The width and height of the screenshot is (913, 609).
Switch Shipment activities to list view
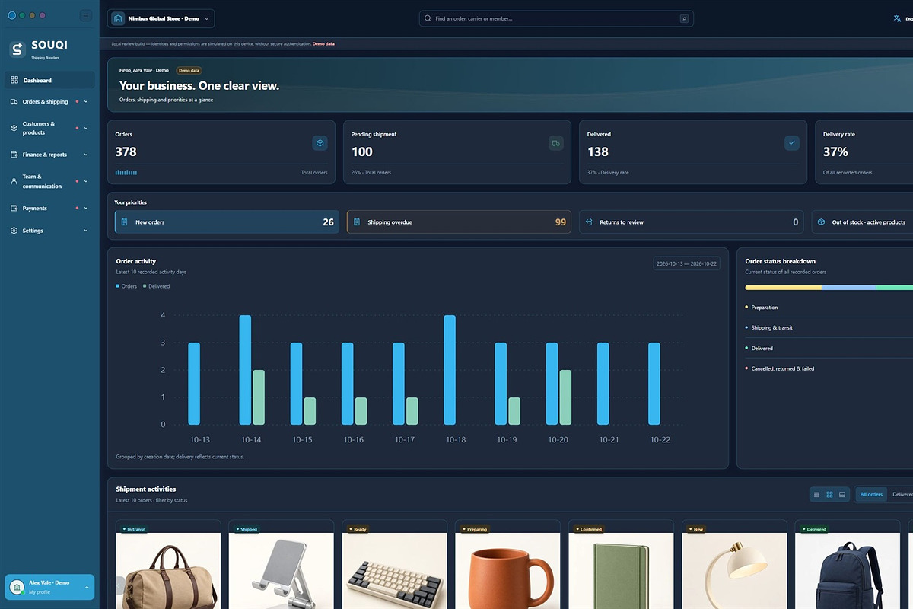(817, 494)
